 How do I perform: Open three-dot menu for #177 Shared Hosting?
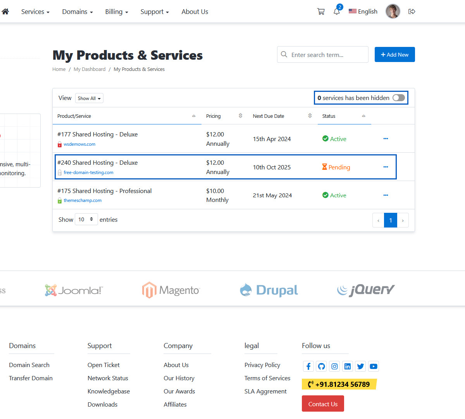pyautogui.click(x=386, y=139)
